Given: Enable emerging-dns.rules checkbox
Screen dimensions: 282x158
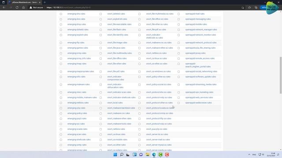Looking at the screenshot, I should tap(61, 14).
